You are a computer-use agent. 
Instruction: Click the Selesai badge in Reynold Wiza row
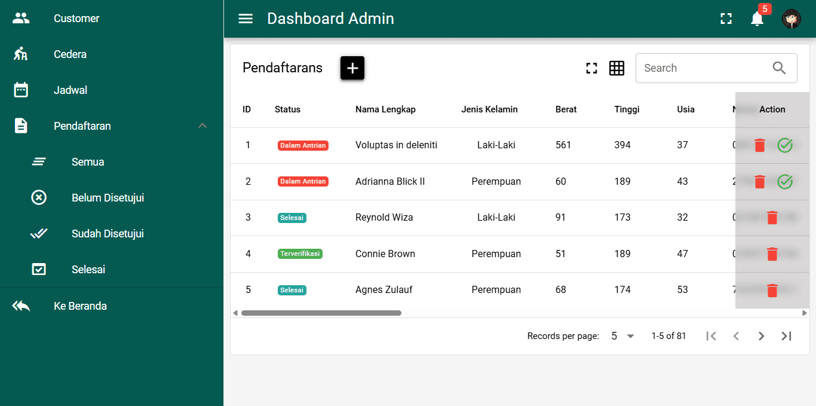(292, 218)
